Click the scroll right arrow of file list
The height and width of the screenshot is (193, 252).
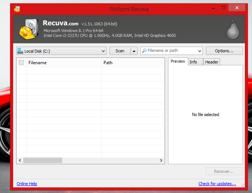[161, 161]
